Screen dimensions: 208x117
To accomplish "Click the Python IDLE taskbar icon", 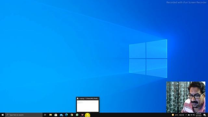I will click(x=87, y=115).
